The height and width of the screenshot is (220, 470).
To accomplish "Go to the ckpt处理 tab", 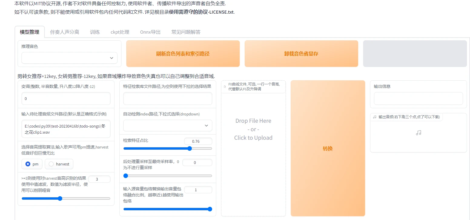I will coord(120,32).
